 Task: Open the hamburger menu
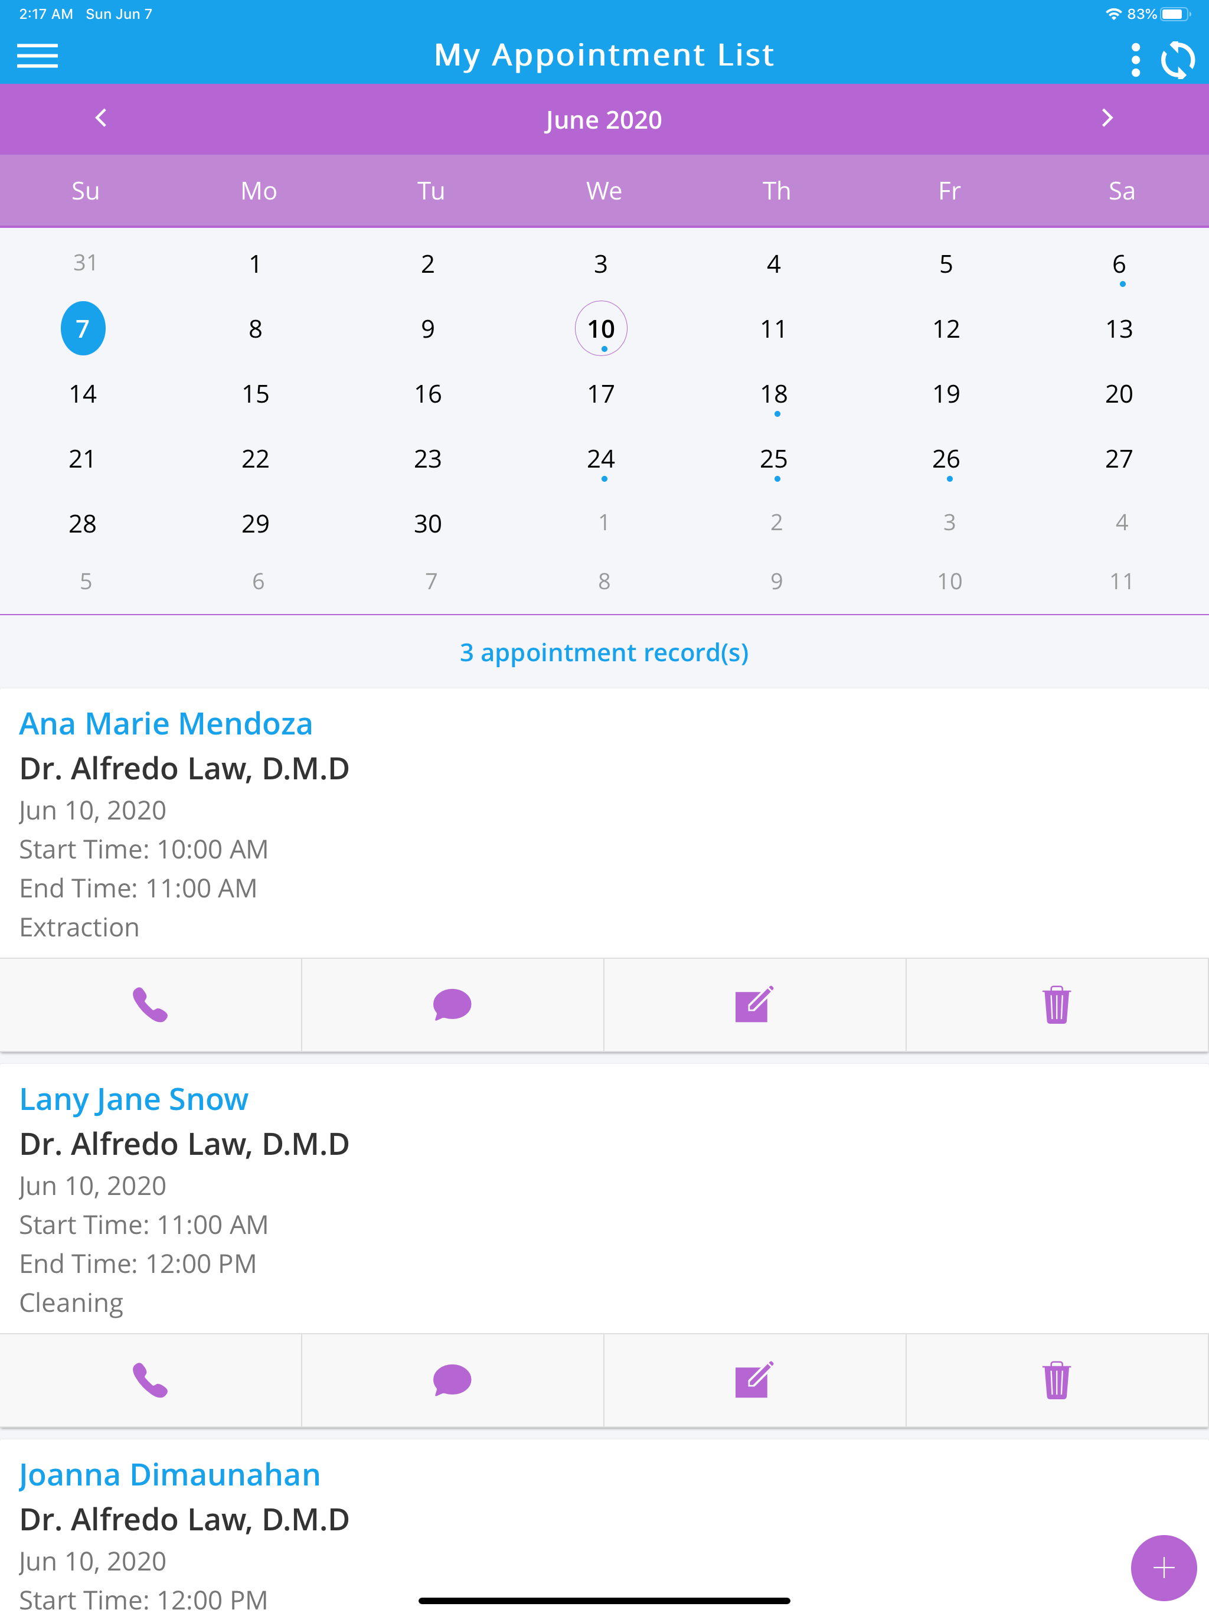37,56
